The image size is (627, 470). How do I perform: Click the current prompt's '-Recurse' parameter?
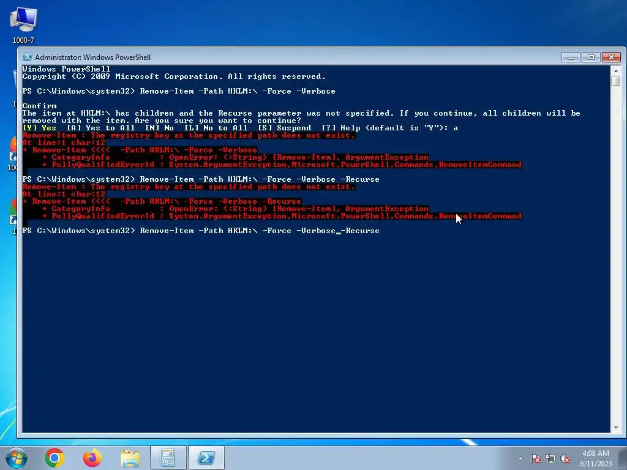point(360,231)
